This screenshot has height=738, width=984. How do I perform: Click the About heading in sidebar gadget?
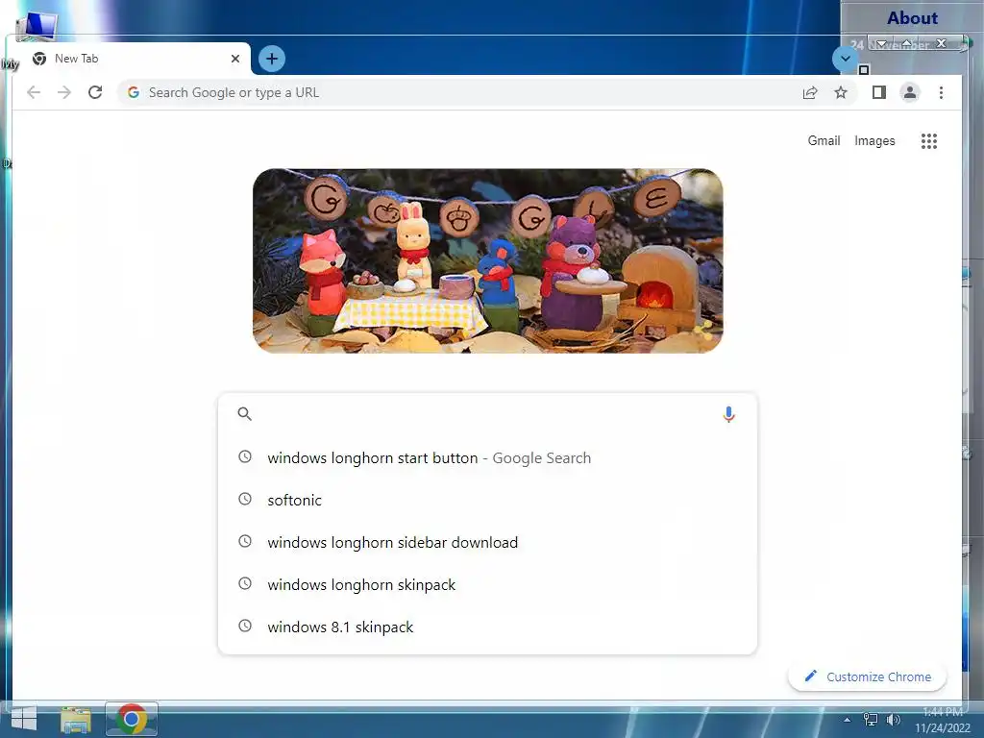pyautogui.click(x=912, y=17)
